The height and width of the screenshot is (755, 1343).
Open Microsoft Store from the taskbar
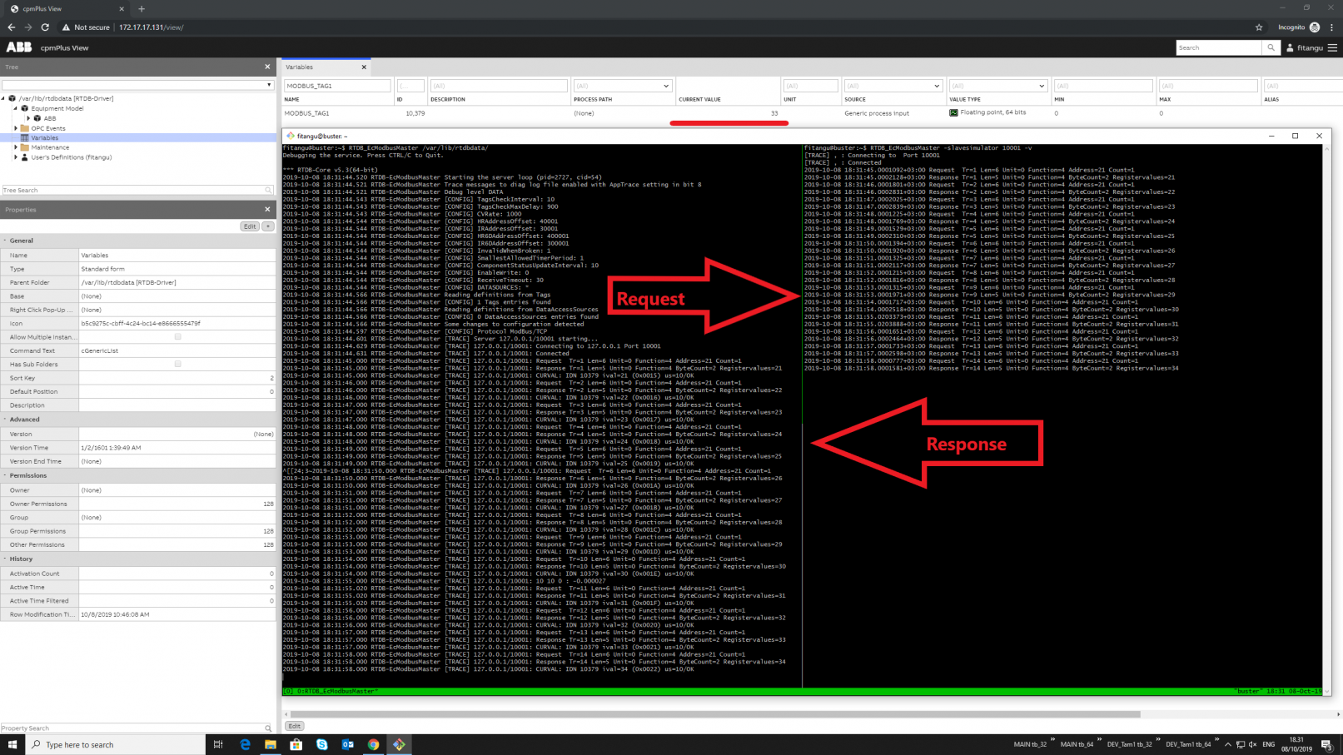coord(296,744)
